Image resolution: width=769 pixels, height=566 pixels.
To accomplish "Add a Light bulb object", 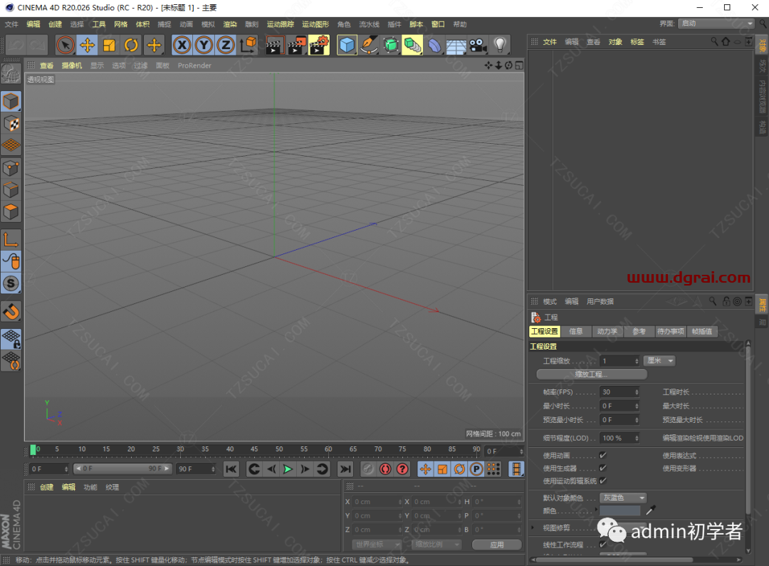I will 500,45.
